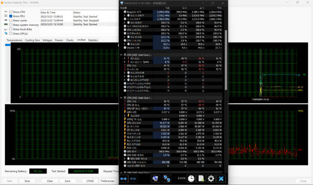Viewport: 313px width, 185px height.
Task: Switch to the Voltages tab
Action: pos(47,40)
